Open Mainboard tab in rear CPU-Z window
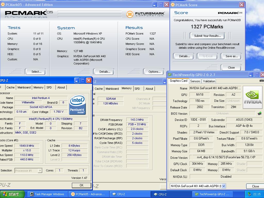This screenshot has width=264, height=198. click(112, 89)
